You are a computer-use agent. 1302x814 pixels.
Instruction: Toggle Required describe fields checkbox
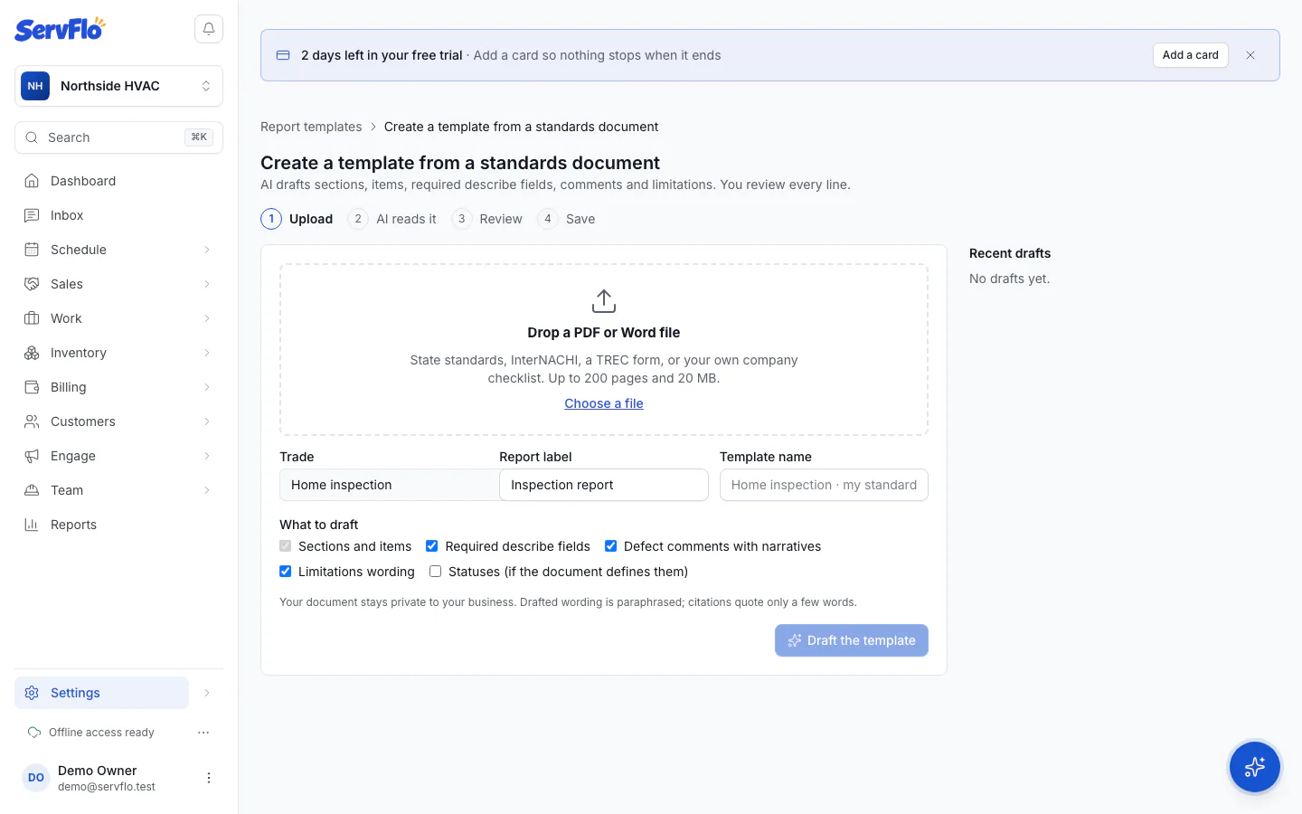coord(432,546)
